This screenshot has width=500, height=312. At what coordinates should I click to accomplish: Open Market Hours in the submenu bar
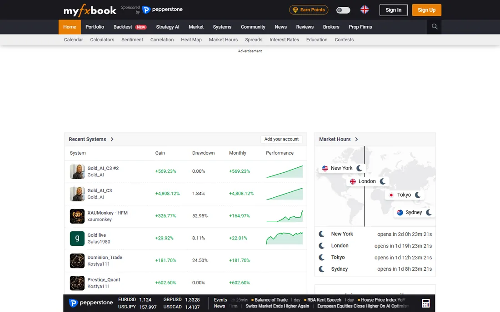[x=223, y=40]
